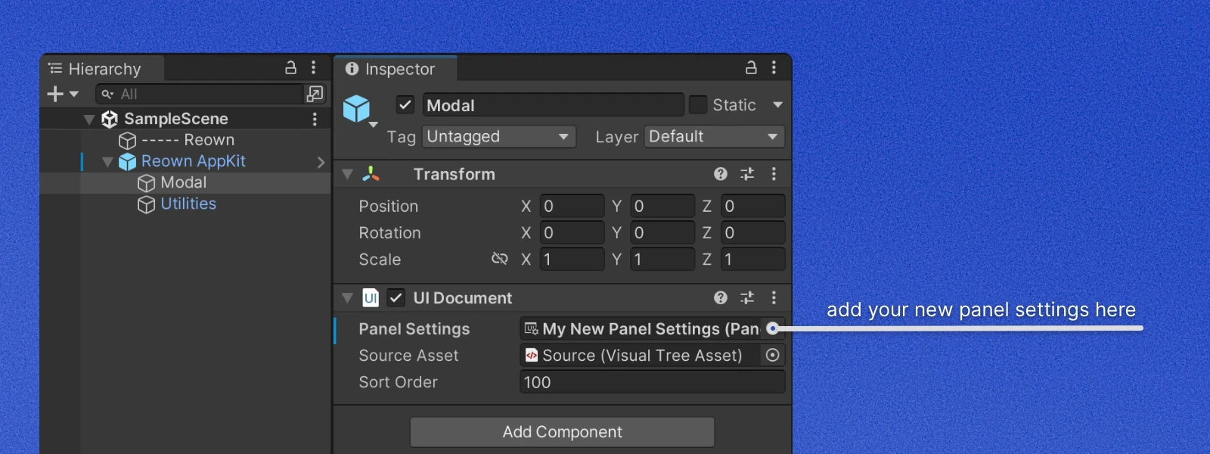Open the UI Document component options menu
1210x454 pixels.
[x=774, y=297]
